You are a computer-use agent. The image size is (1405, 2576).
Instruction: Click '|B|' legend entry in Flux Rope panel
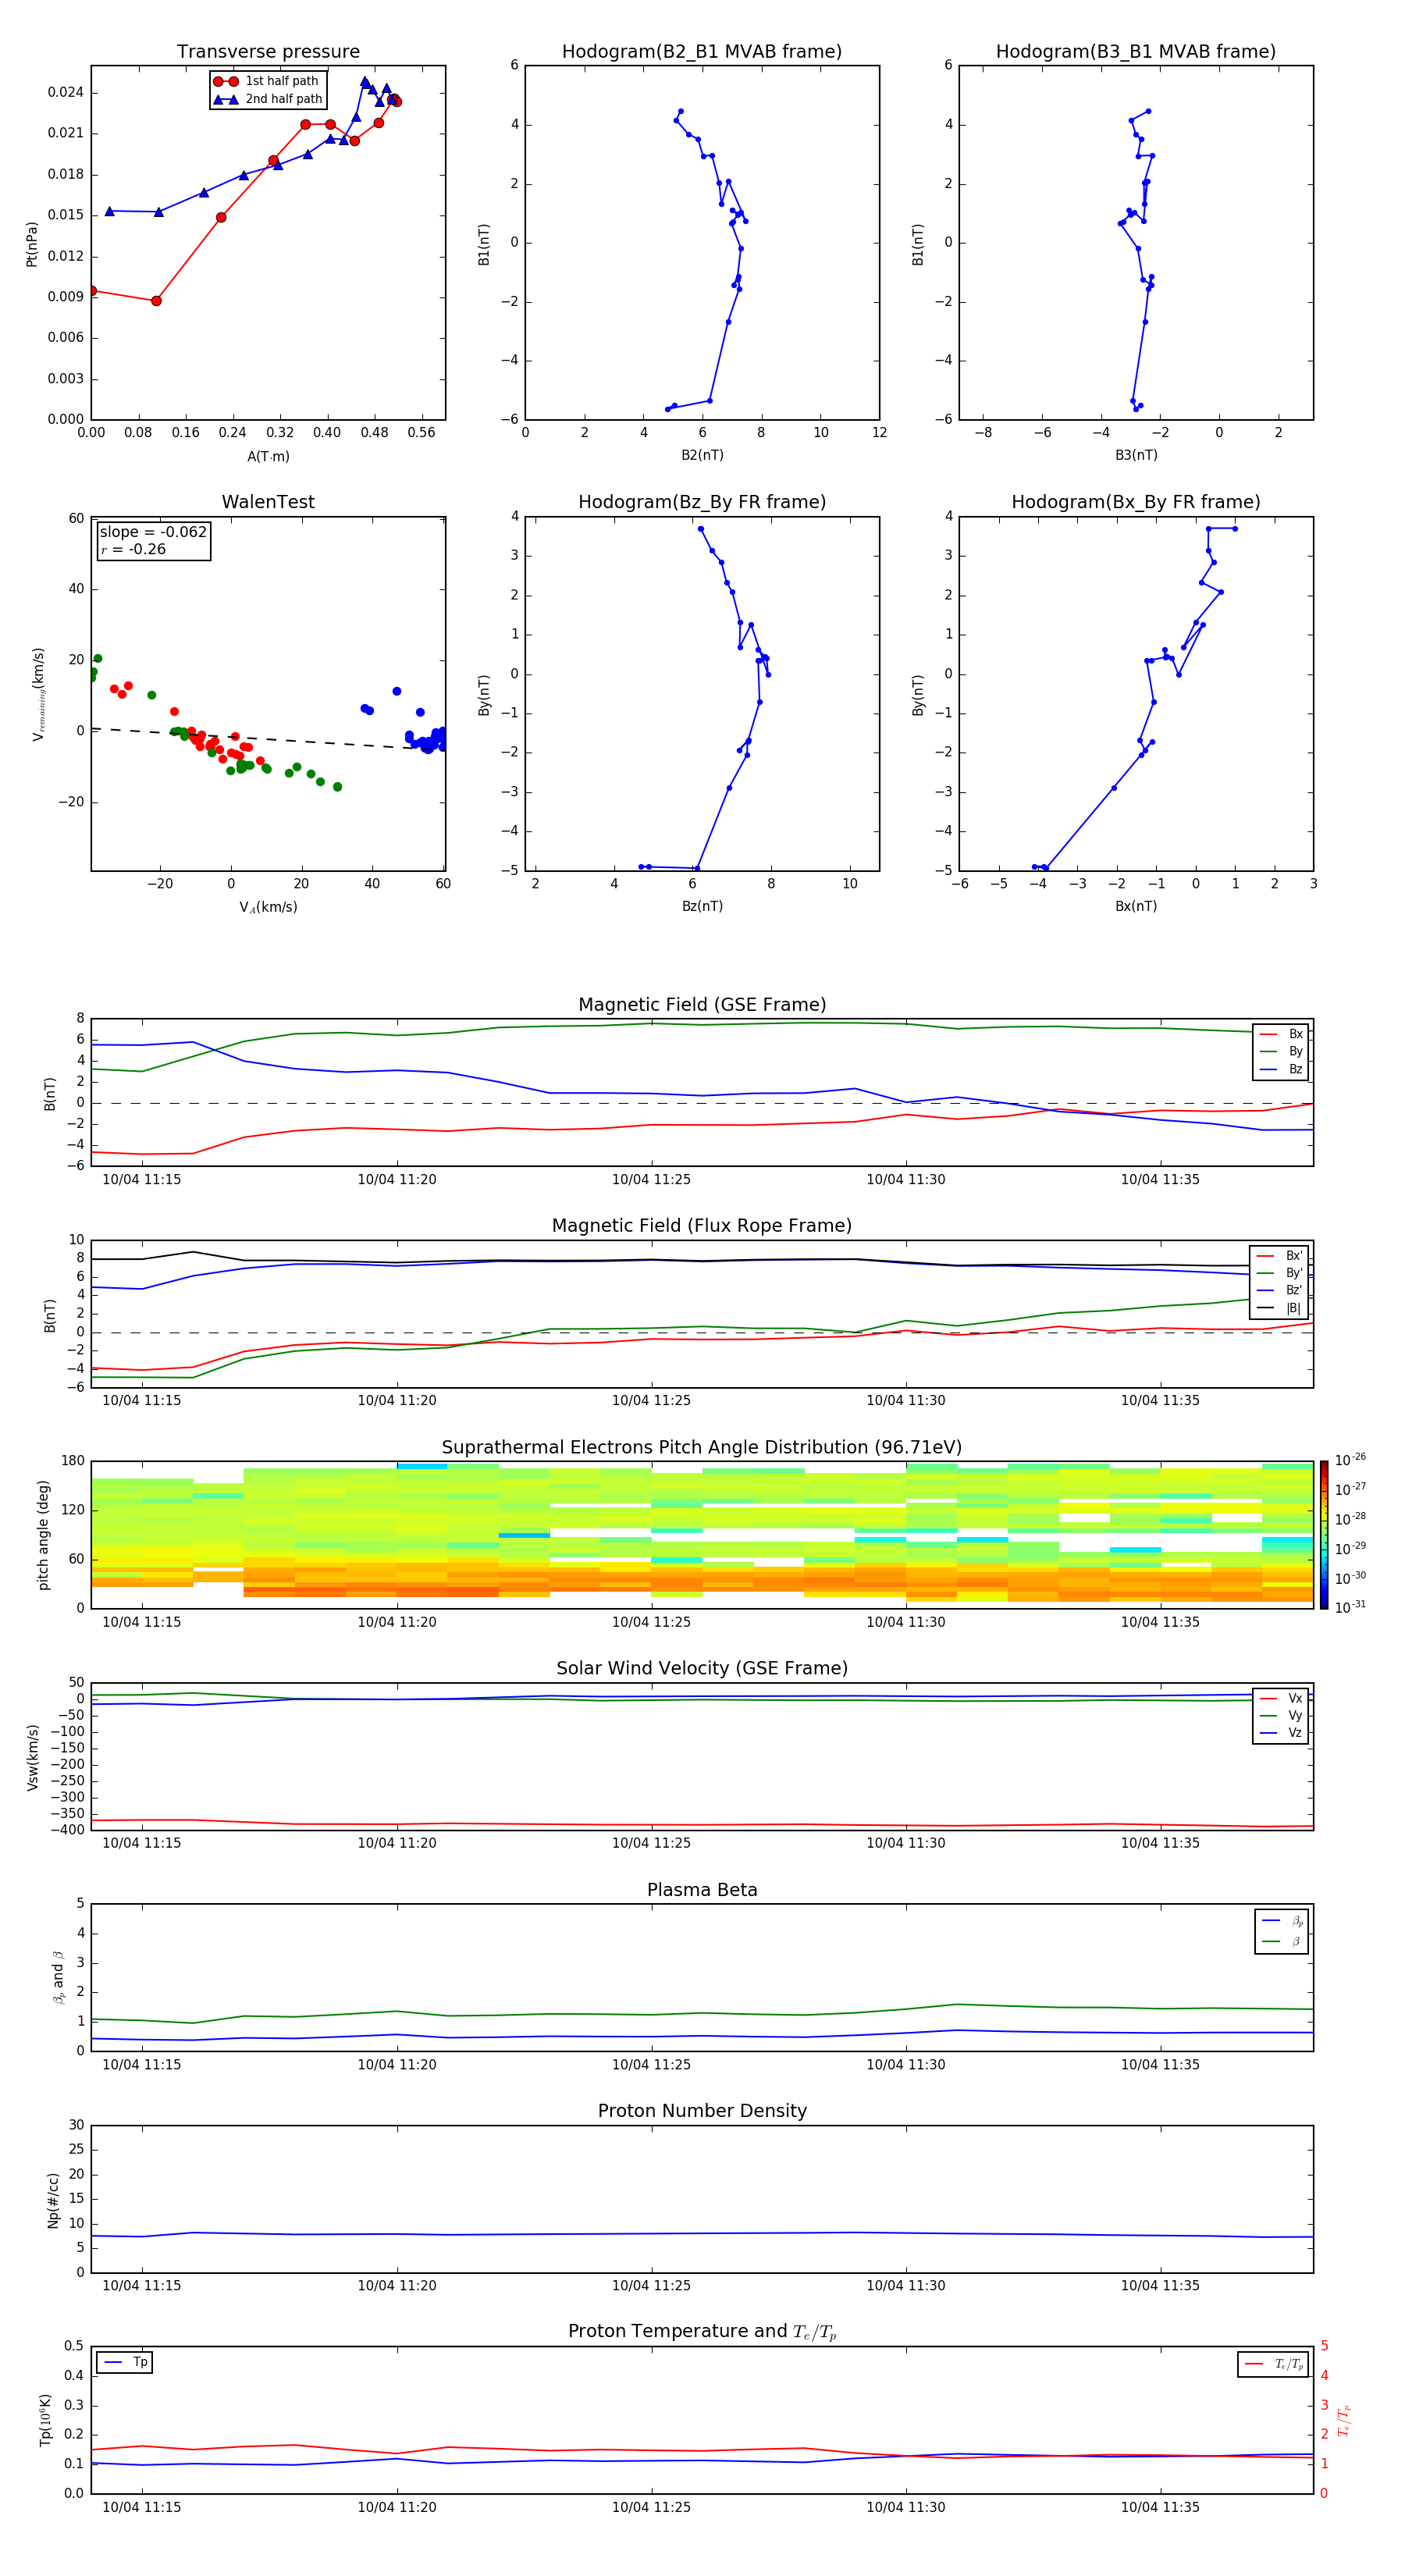tap(1280, 1309)
